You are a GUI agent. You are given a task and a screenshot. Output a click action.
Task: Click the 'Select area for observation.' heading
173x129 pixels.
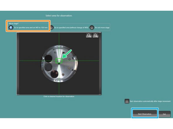[x=59, y=16]
